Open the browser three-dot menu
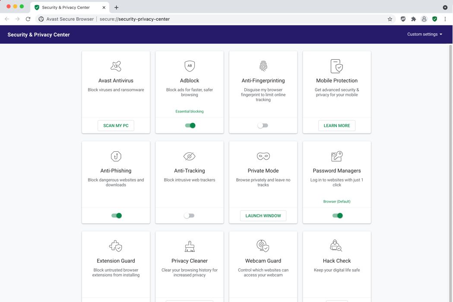 (x=445, y=19)
